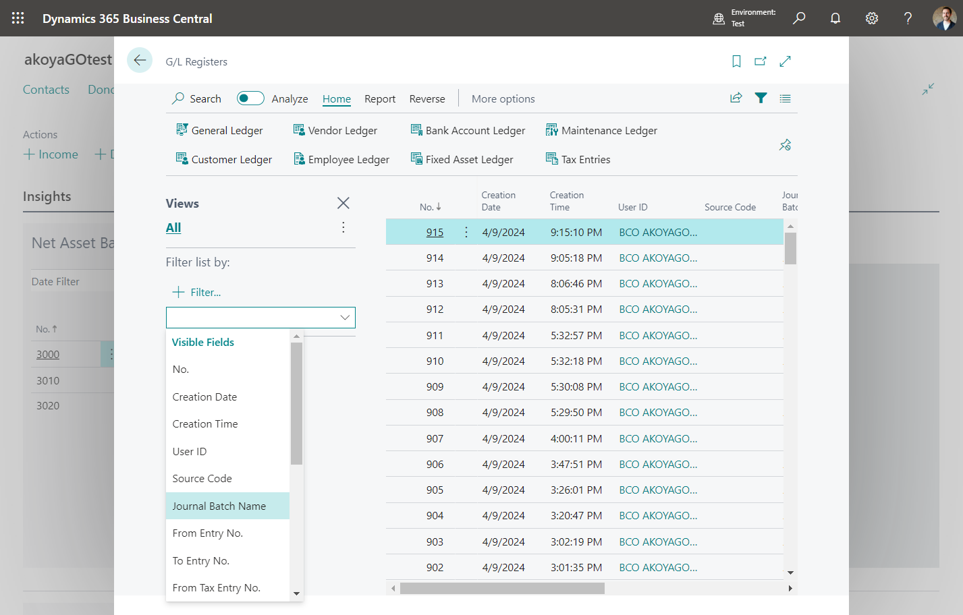Go back from G/L Registers page
This screenshot has width=963, height=615.
[140, 61]
